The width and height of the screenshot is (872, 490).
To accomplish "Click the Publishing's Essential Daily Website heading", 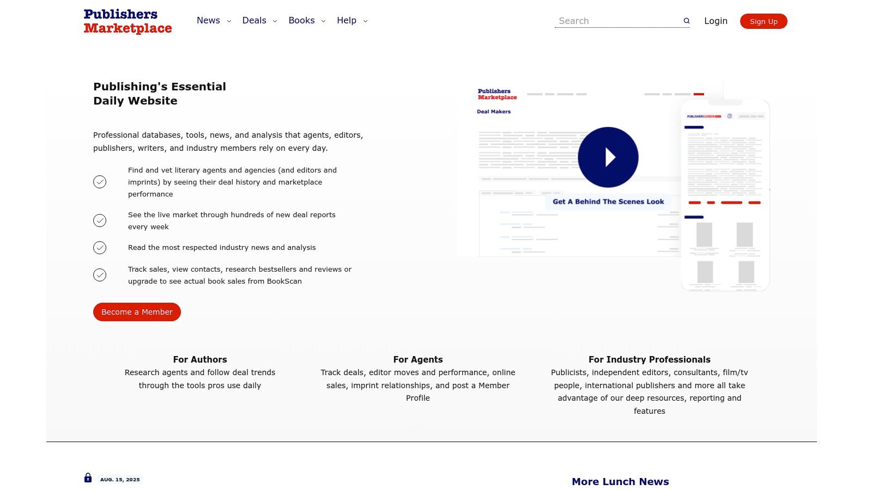I will point(160,94).
